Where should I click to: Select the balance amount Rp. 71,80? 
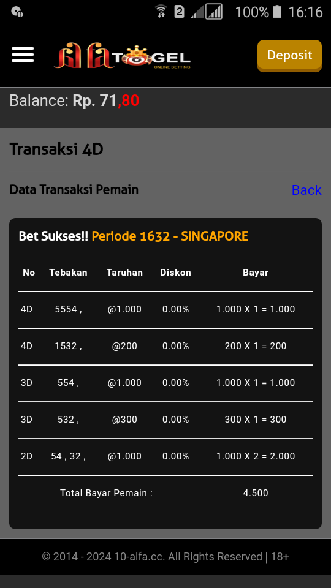(106, 100)
